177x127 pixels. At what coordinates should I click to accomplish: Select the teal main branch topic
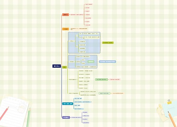(x=68, y=104)
